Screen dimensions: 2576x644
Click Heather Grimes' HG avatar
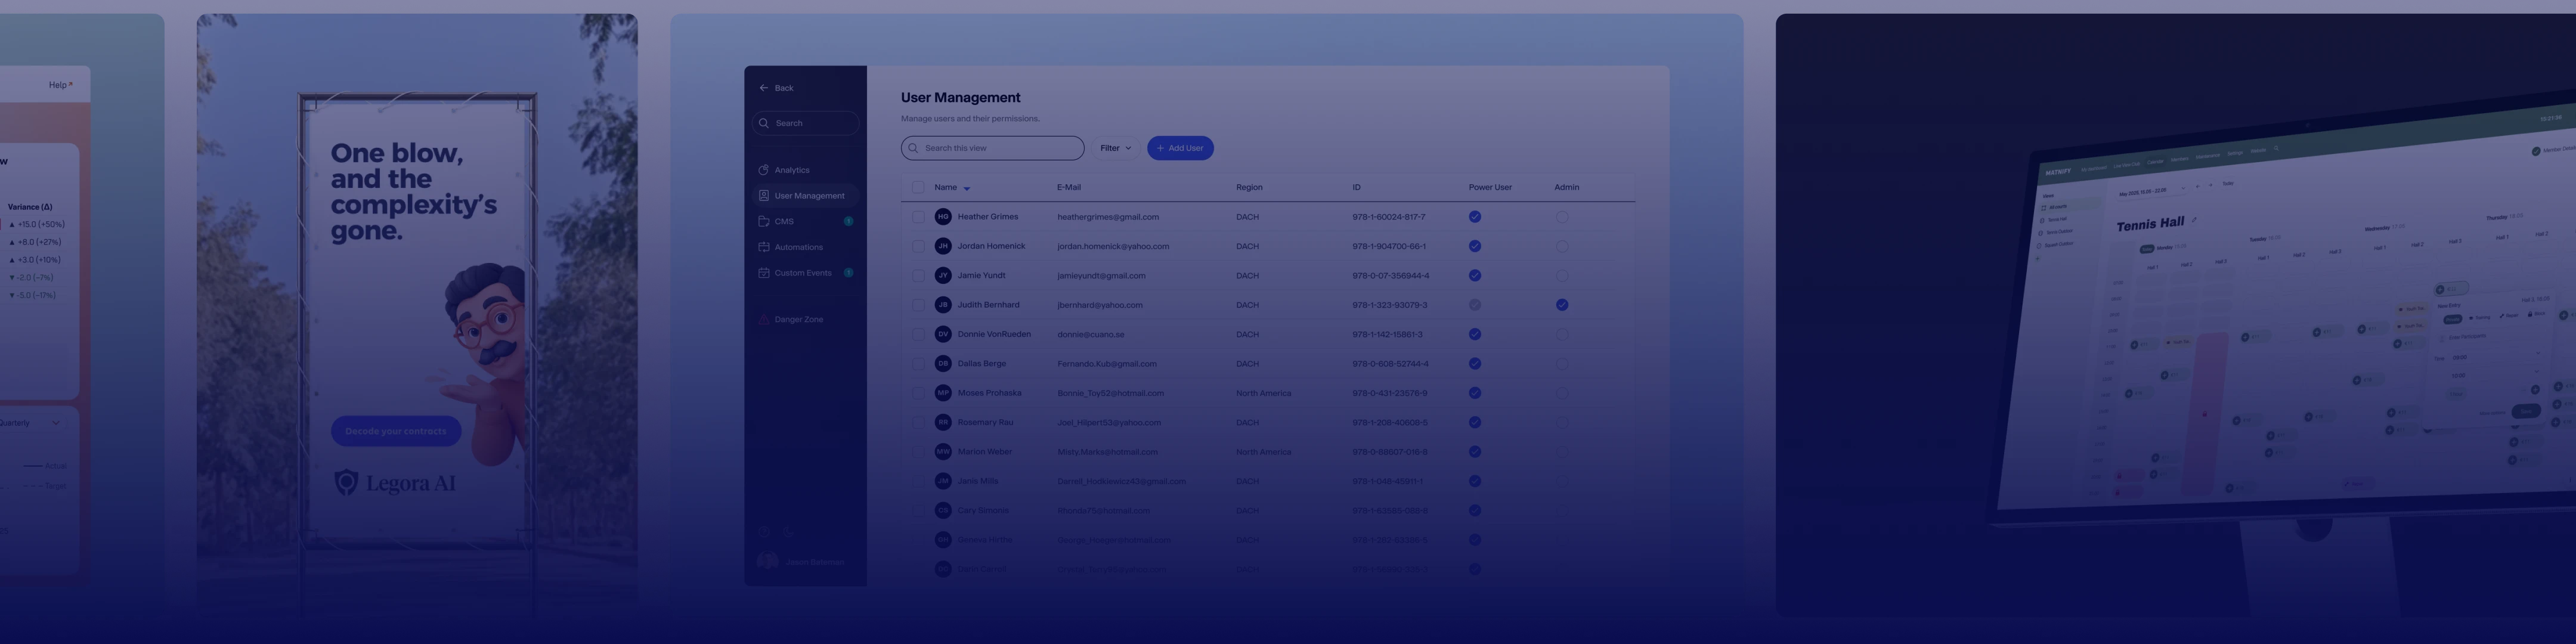pyautogui.click(x=942, y=217)
